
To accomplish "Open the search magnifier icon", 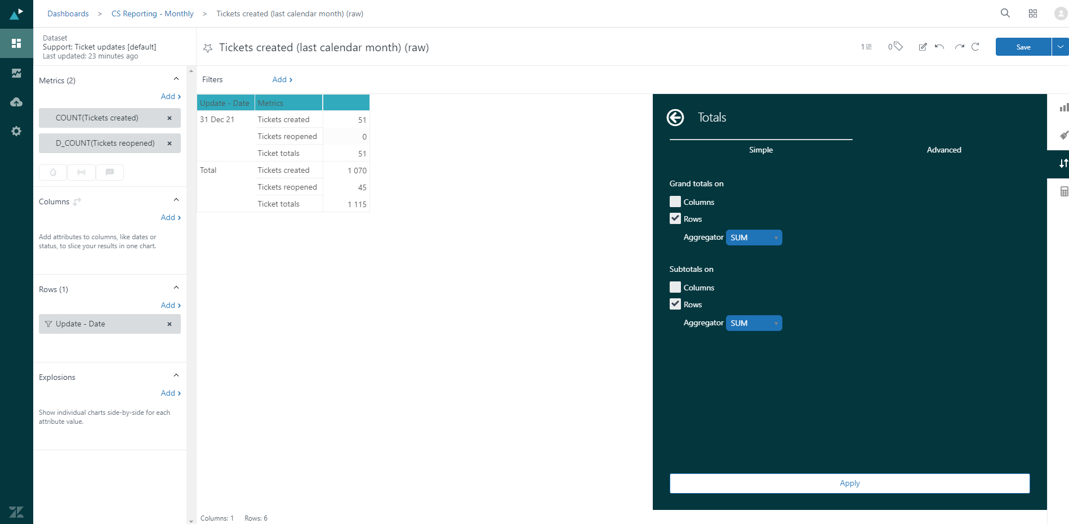I will coord(1005,14).
